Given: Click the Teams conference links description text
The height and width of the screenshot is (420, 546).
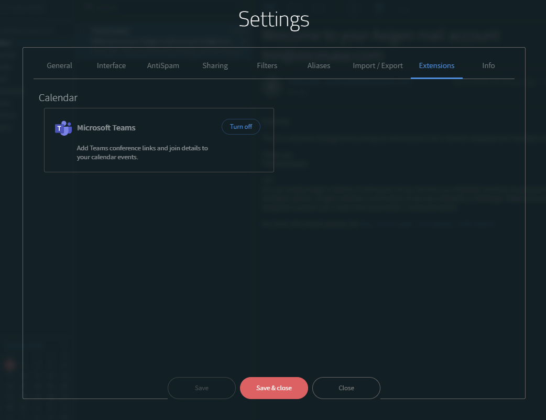Looking at the screenshot, I should pyautogui.click(x=142, y=152).
